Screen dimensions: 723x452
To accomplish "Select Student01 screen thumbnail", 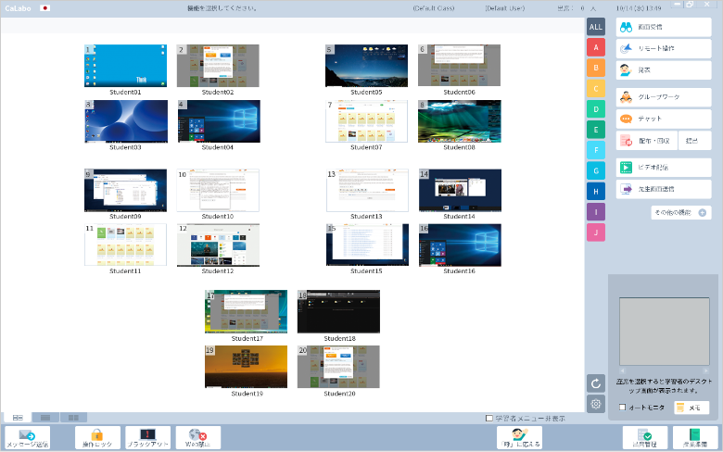I will pos(125,66).
